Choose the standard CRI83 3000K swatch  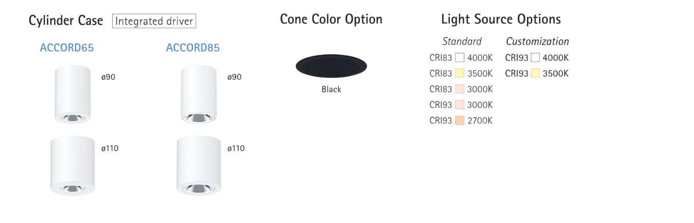click(460, 89)
